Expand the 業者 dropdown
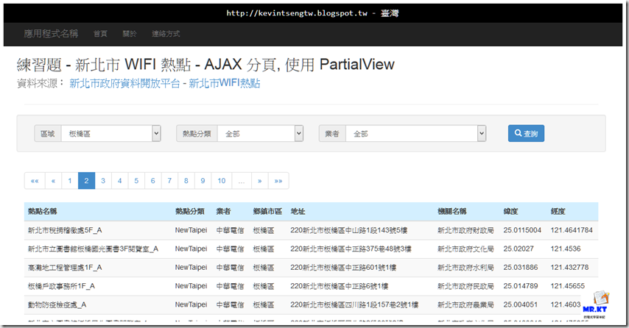 [x=415, y=134]
